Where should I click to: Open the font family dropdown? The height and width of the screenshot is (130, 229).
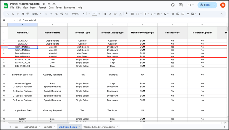(x=78, y=14)
